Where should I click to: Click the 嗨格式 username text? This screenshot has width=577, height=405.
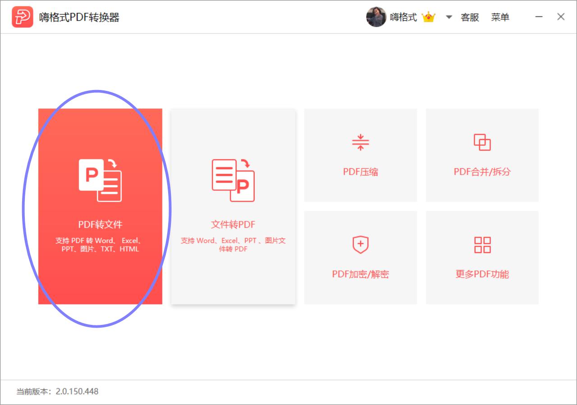403,17
